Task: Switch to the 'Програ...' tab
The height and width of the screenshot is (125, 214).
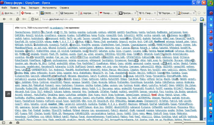Action: (128, 13)
